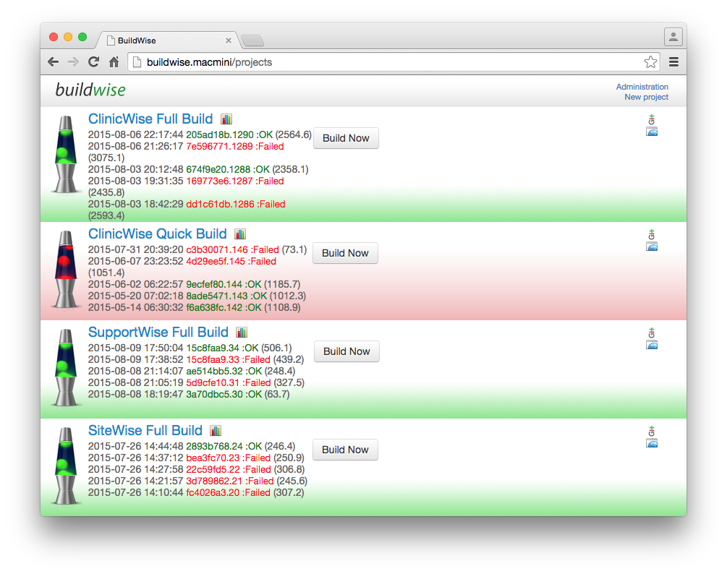
Task: Reload the page with the refresh icon
Action: [93, 62]
